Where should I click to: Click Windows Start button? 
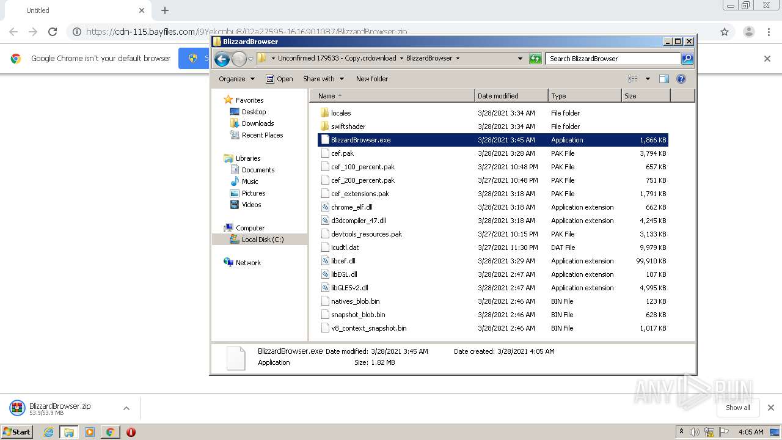click(x=17, y=431)
